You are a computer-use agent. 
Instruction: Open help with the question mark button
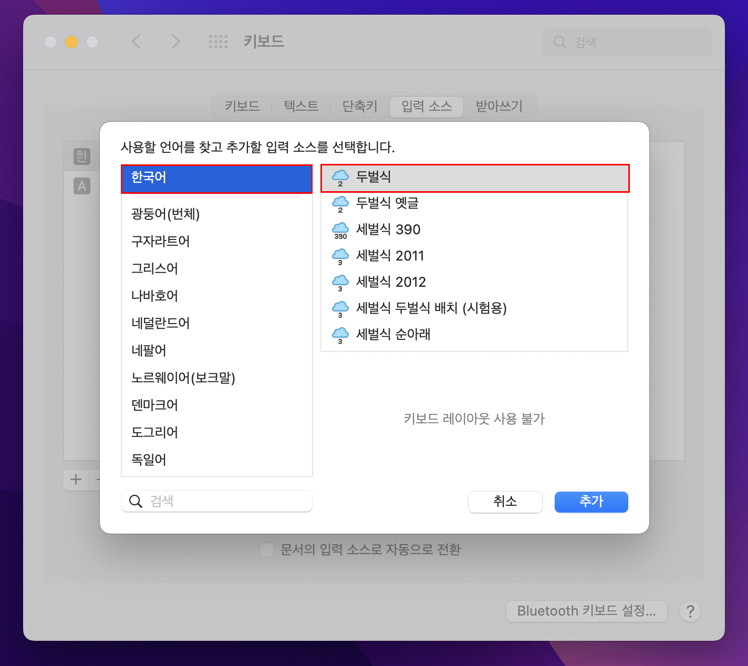point(690,611)
